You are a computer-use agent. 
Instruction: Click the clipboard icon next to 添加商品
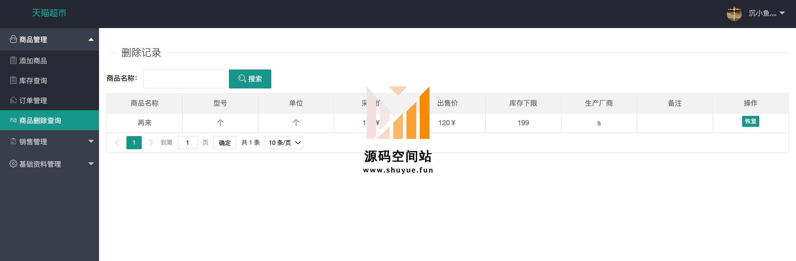tap(13, 60)
